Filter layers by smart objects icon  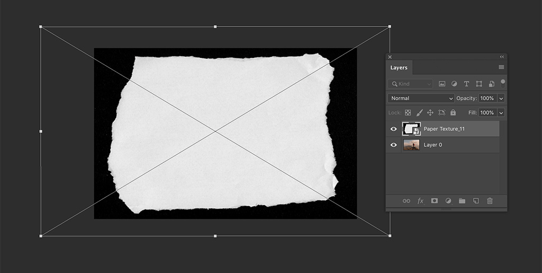coord(491,84)
